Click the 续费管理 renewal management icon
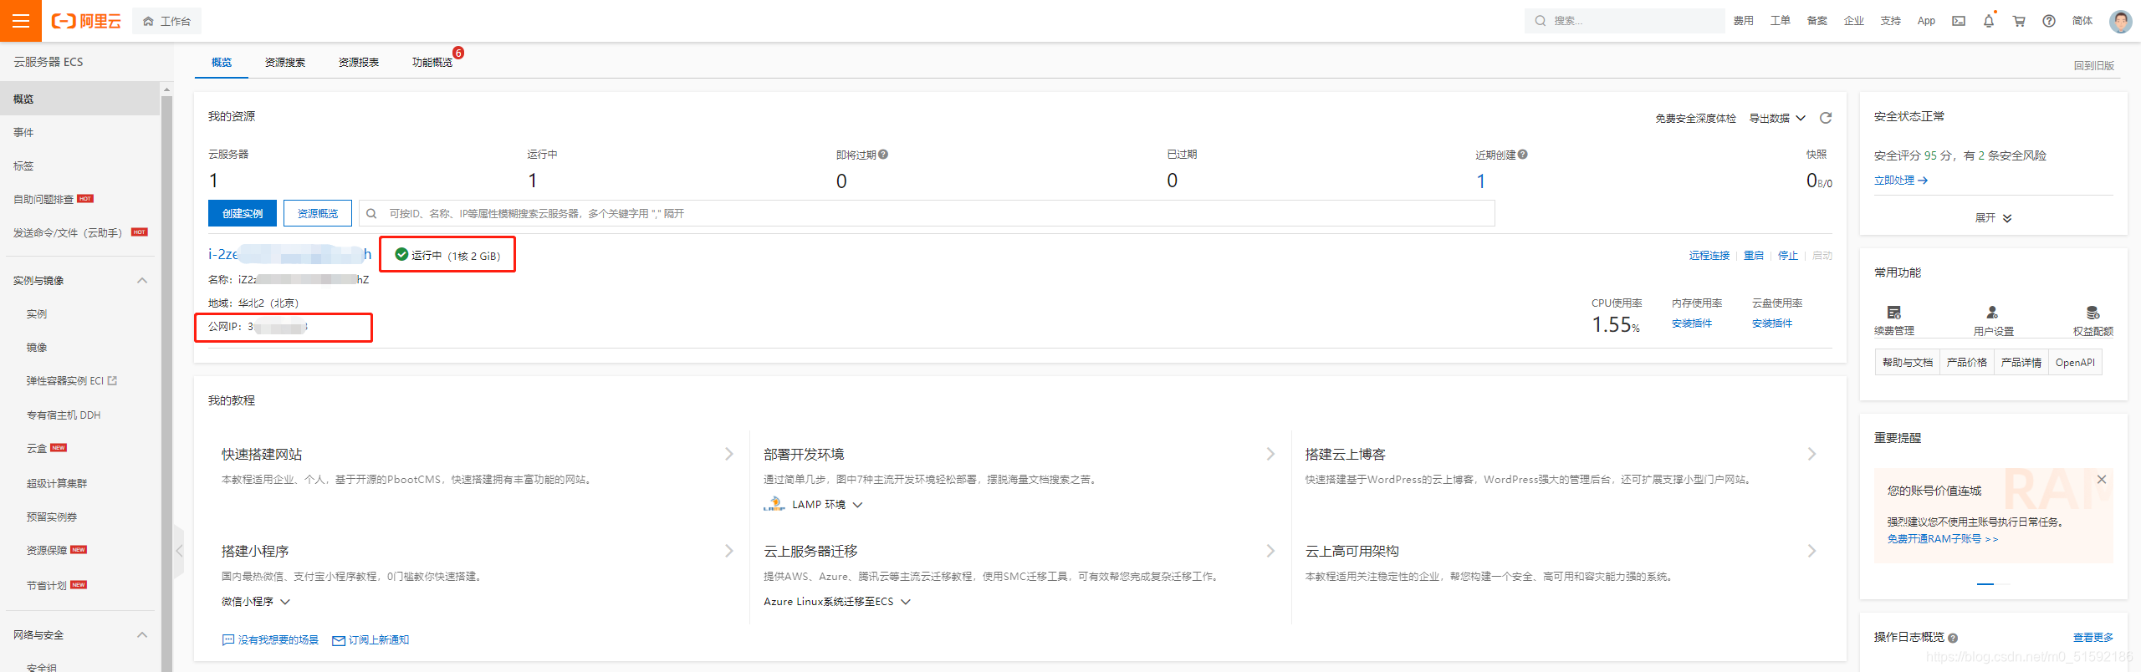This screenshot has height=672, width=2141. click(x=1894, y=313)
